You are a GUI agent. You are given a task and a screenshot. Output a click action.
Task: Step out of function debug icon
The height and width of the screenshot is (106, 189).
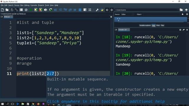point(70,10)
